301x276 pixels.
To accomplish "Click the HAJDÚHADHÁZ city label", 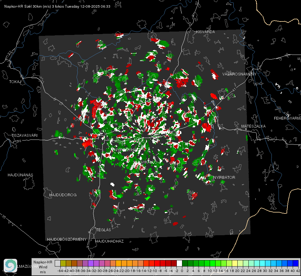I will click(109, 241).
